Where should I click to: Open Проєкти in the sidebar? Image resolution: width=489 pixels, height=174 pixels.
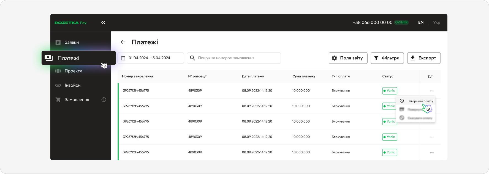pos(73,71)
